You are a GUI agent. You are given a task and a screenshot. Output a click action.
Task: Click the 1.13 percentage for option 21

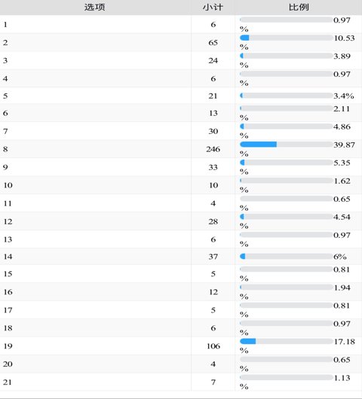342,378
